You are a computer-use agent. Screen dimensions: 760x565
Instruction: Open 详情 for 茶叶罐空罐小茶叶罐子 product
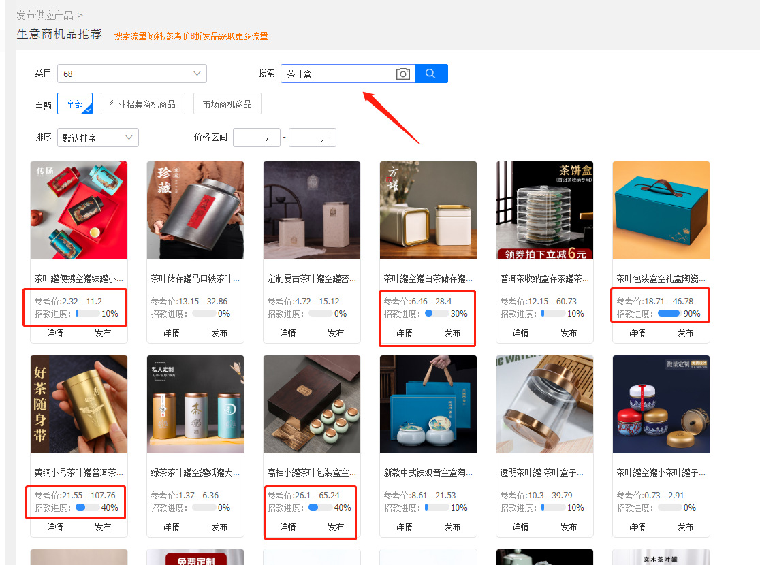pyautogui.click(x=637, y=527)
